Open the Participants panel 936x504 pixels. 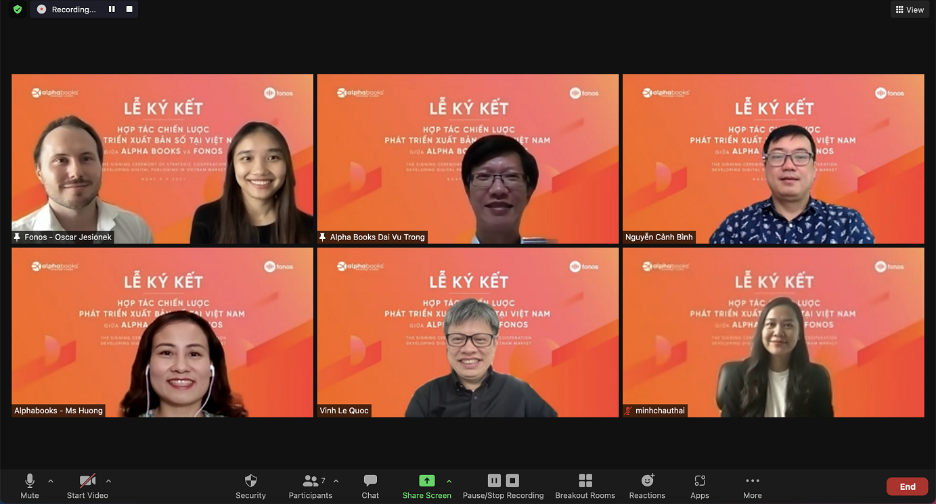coord(311,486)
